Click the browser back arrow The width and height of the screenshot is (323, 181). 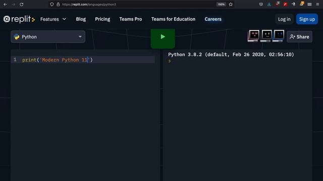pyautogui.click(x=6, y=5)
